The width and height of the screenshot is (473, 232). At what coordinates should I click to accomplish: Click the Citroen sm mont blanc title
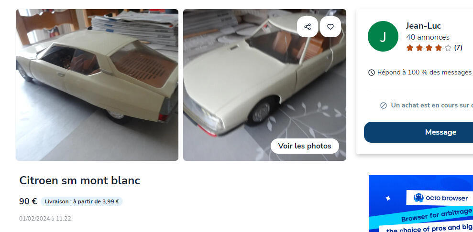80,180
